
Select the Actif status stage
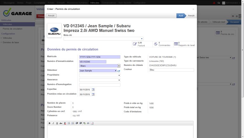[180, 15]
